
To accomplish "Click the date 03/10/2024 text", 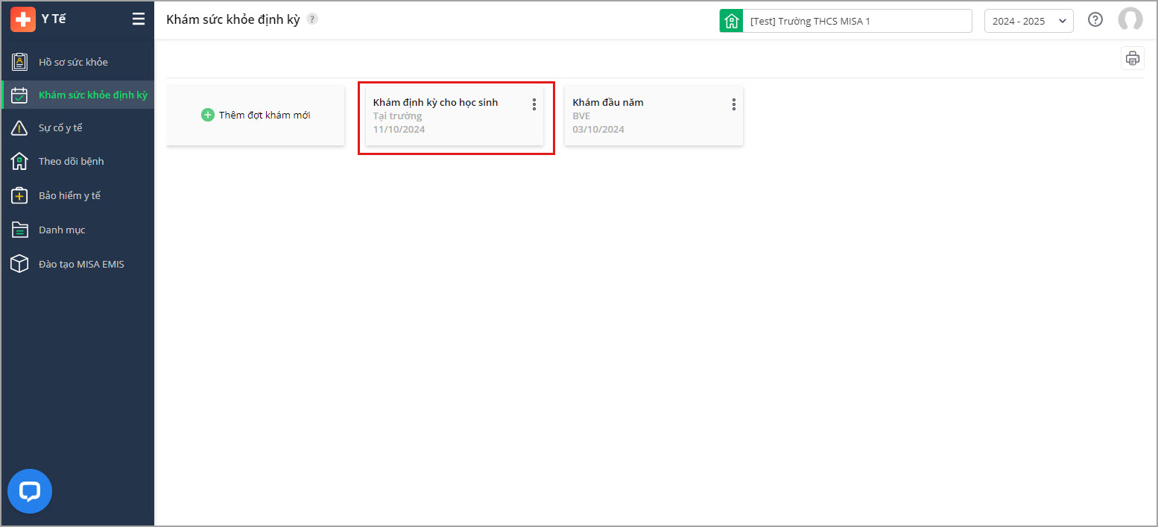I will (x=598, y=130).
